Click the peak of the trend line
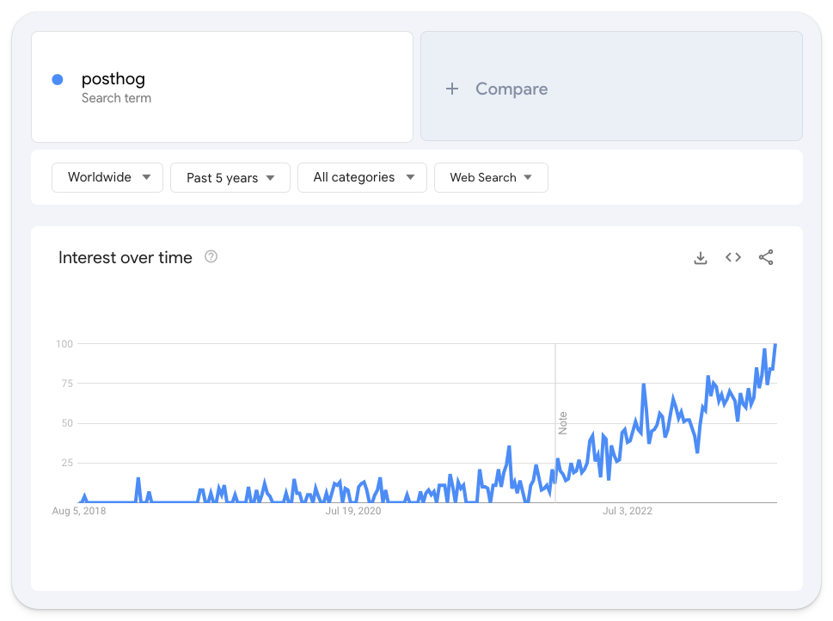Image resolution: width=833 pixels, height=621 pixels. [775, 344]
